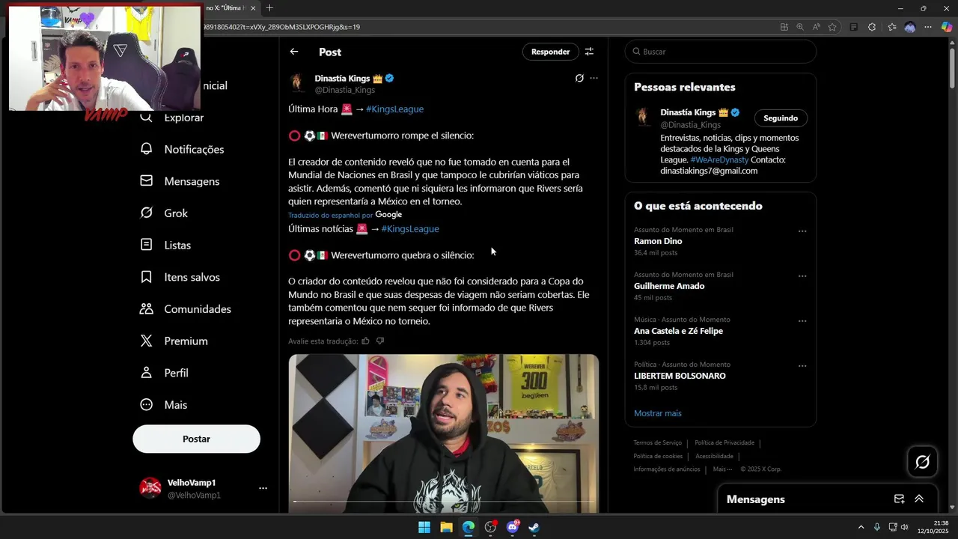
Task: Open Edge split screen apps icon
Action: [784, 27]
